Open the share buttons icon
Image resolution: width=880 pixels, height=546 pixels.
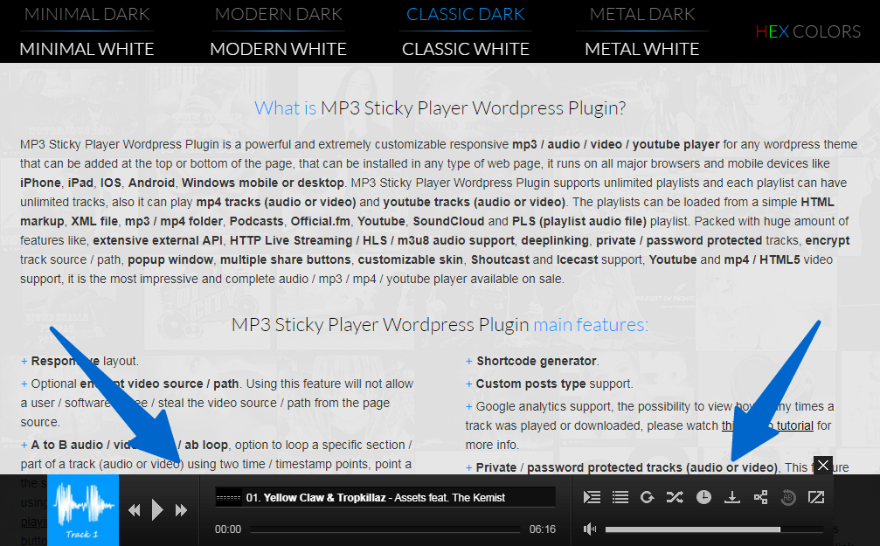coord(759,496)
